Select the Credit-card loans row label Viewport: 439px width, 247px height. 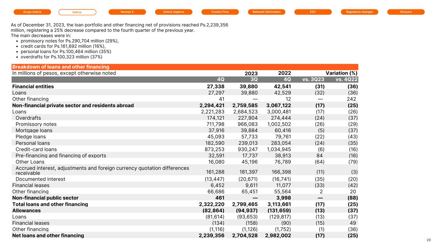[36, 149]
